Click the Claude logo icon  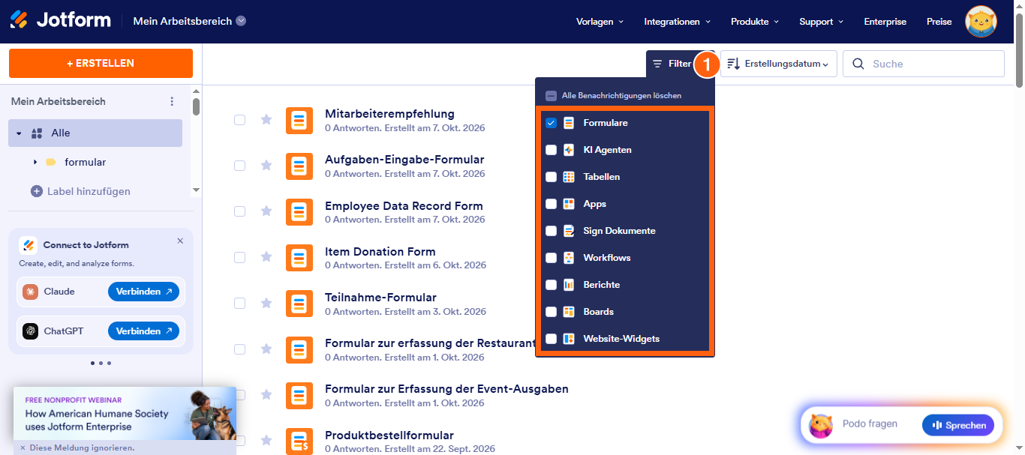[30, 292]
